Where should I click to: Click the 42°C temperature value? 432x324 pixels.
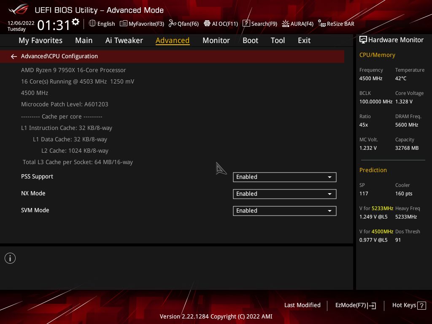coord(401,78)
